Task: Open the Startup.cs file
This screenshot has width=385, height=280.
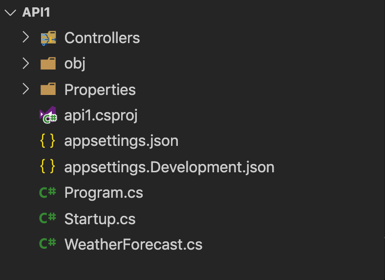Action: pyautogui.click(x=100, y=219)
